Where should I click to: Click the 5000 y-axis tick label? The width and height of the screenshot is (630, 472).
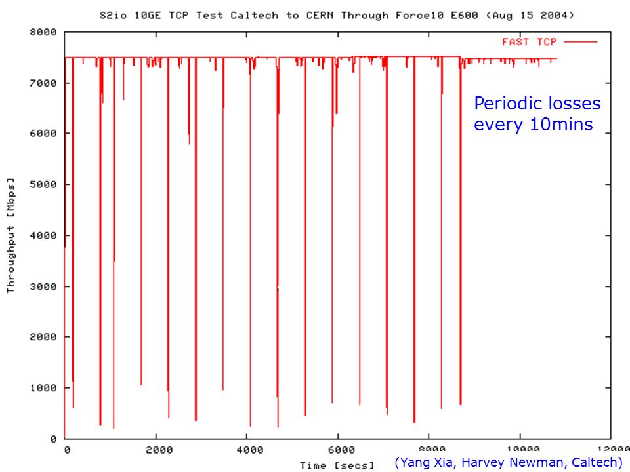coord(43,185)
